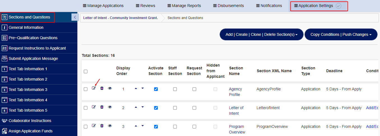380x136 pixels.
Task: Open Pre~Qualification Questions in the sidebar
Action: click(x=33, y=38)
